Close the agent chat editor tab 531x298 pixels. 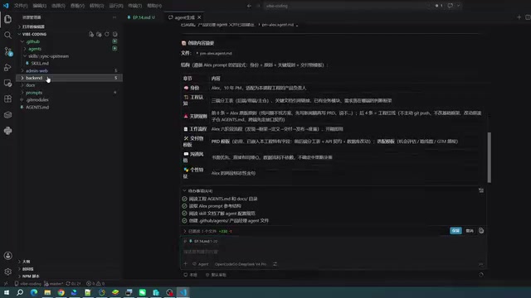[199, 17]
